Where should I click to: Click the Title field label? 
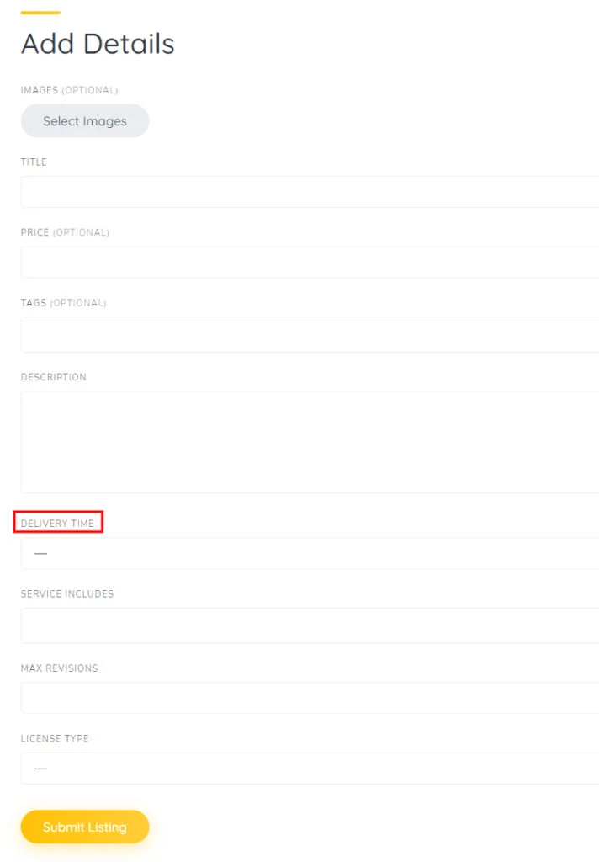(34, 162)
